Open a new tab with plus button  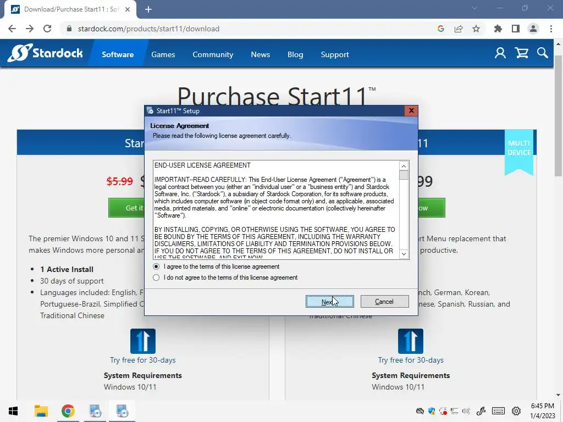click(x=148, y=9)
